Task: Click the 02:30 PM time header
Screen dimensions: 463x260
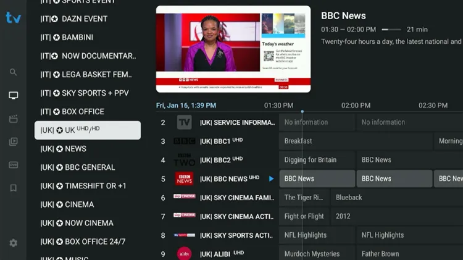Action: pyautogui.click(x=433, y=106)
